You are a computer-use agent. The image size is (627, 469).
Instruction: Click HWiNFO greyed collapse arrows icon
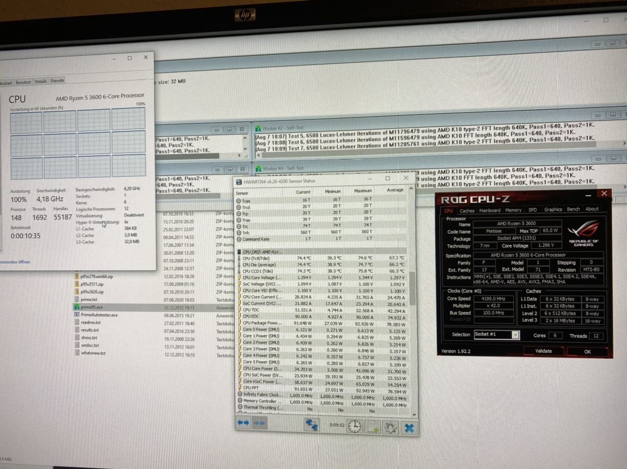(x=259, y=423)
